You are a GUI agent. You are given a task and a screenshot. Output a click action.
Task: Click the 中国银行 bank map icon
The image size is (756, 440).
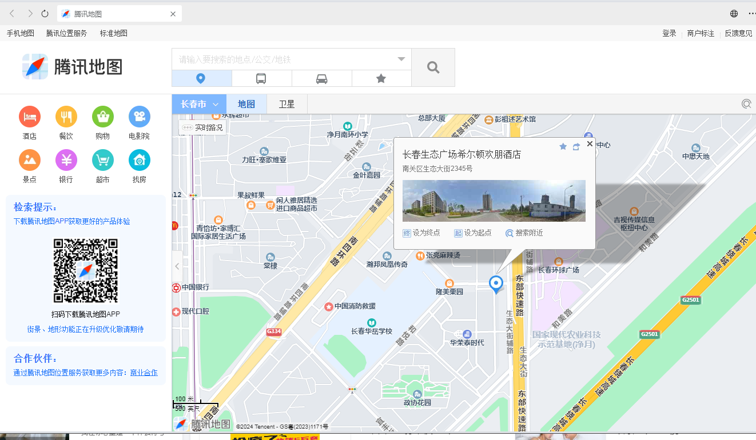pos(176,287)
